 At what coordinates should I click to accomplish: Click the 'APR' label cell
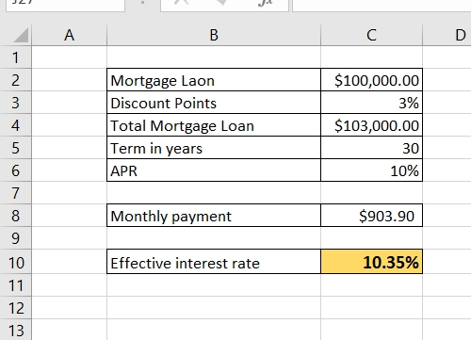click(x=214, y=170)
